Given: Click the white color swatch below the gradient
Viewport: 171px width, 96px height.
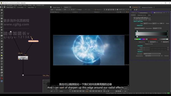Looking at the screenshot, I should (x=137, y=37).
